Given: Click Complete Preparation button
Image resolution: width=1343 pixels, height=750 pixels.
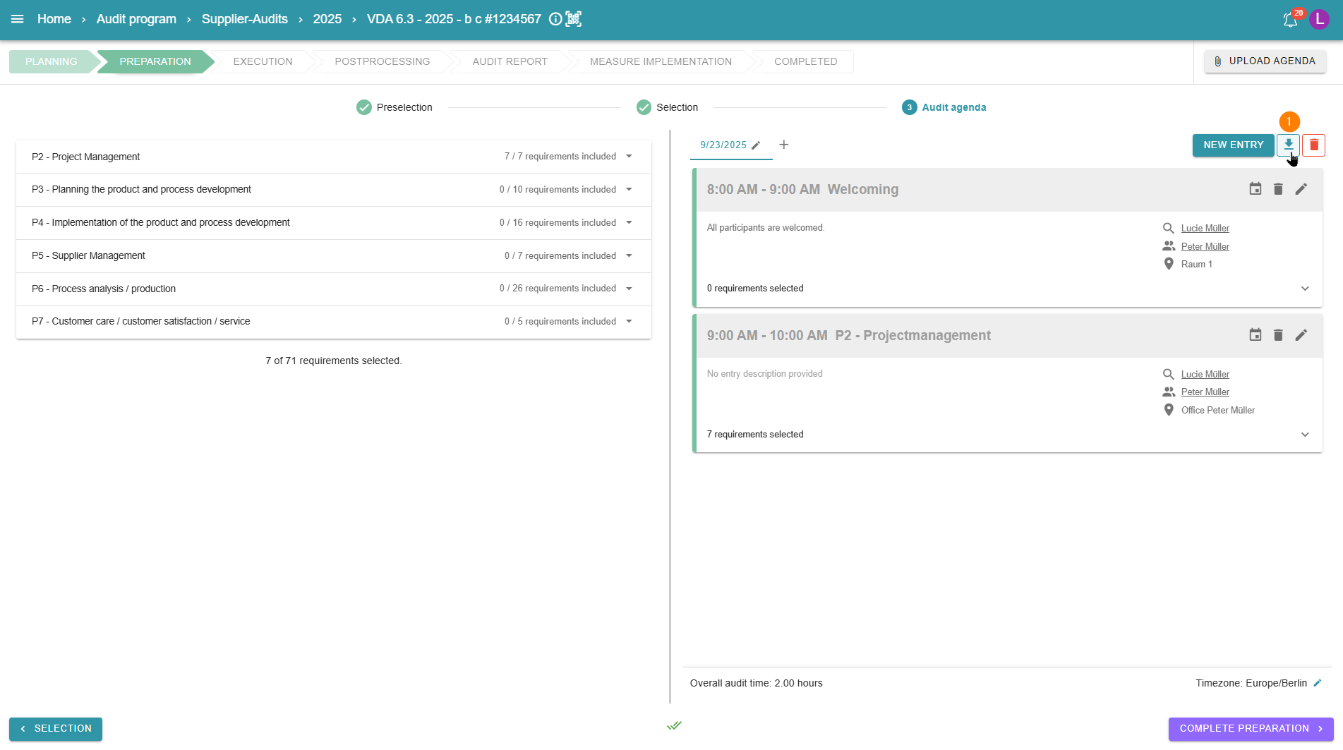Looking at the screenshot, I should pos(1250,729).
